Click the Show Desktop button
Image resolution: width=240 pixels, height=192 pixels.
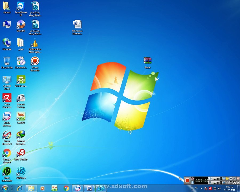pos(239,188)
